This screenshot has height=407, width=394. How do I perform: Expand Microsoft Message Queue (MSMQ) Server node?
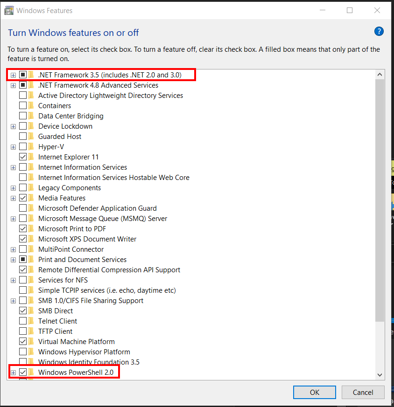13,219
